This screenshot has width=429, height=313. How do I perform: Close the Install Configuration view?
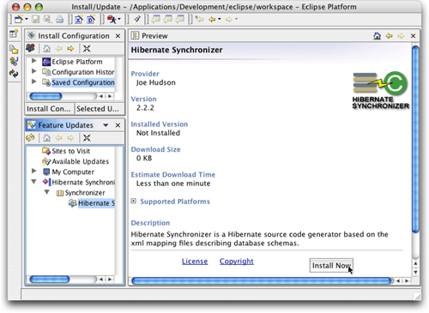(118, 36)
